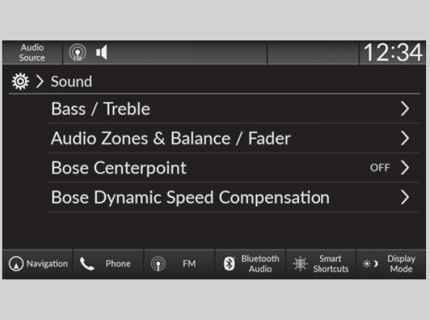Screen dimensions: 430x320
Task: Tap the settings gear icon
Action: point(19,82)
